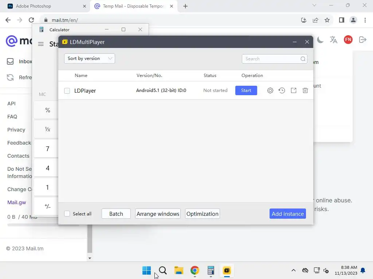This screenshot has height=279, width=373.
Task: Open the Mail.gw link
Action: [17, 202]
